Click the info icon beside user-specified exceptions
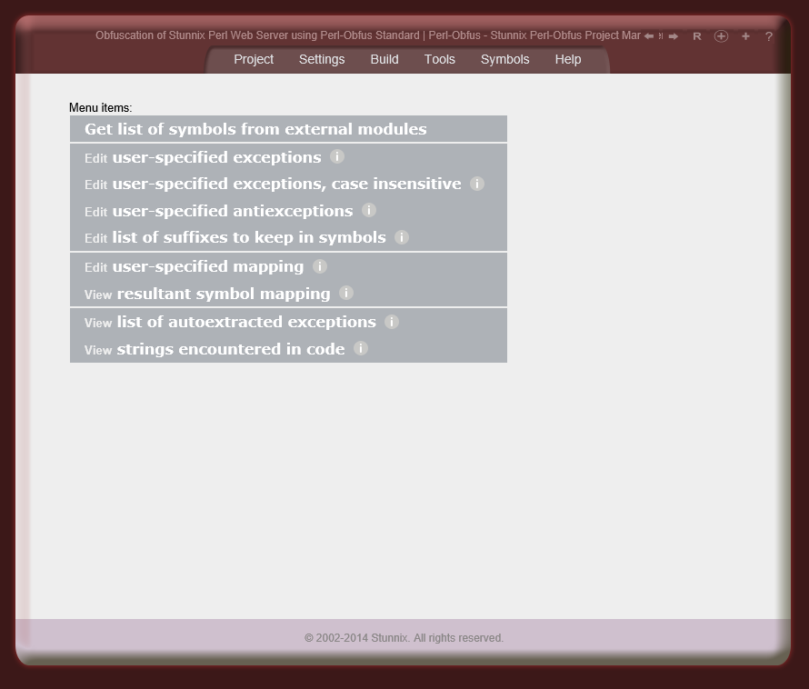 336,156
